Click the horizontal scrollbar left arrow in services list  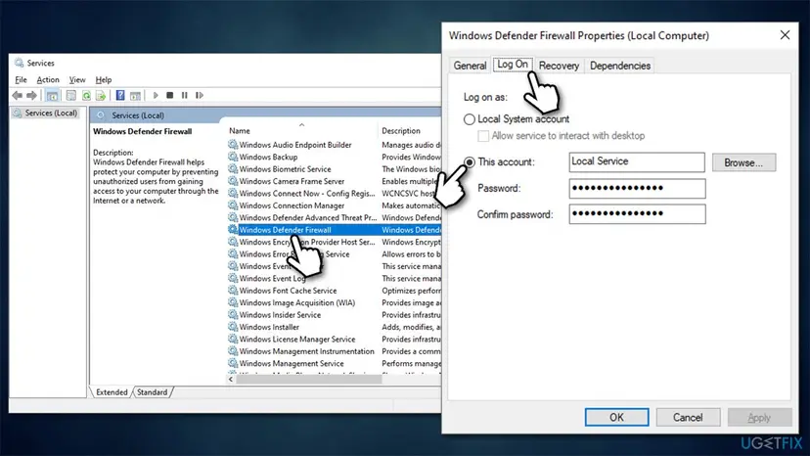pos(231,379)
